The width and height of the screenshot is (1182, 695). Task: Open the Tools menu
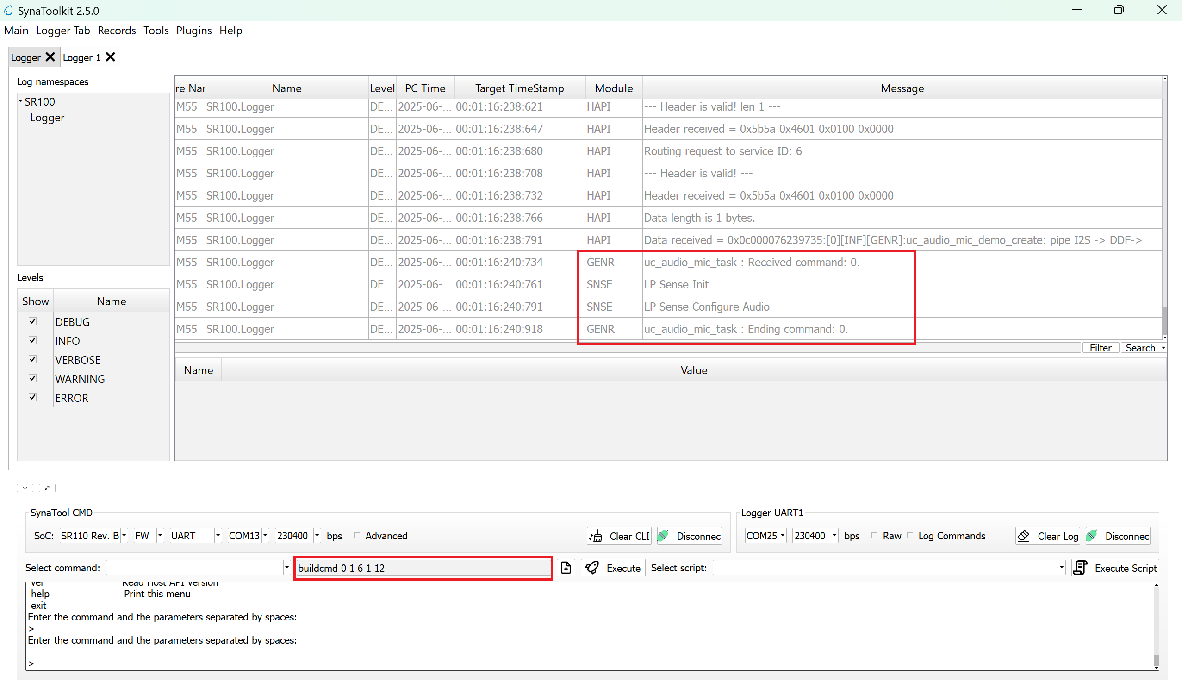(156, 31)
